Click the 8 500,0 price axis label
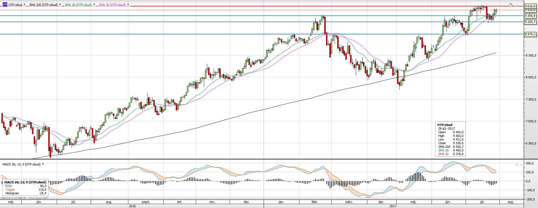 click(531, 55)
